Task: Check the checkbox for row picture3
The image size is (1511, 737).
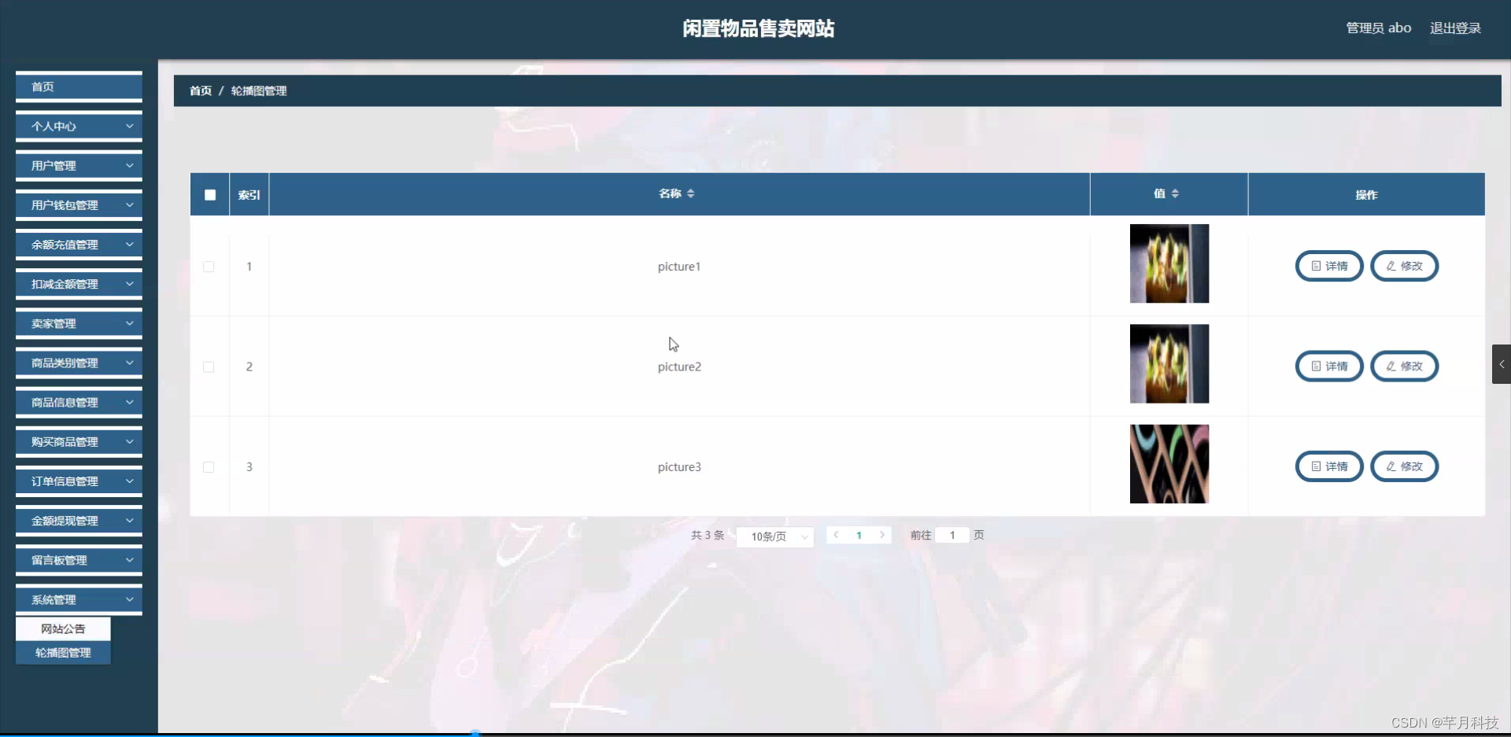Action: click(209, 466)
